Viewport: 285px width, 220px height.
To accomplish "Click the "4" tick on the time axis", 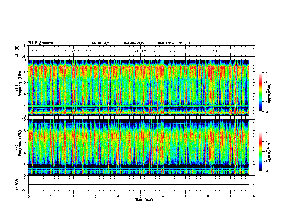I will tap(118, 196).
